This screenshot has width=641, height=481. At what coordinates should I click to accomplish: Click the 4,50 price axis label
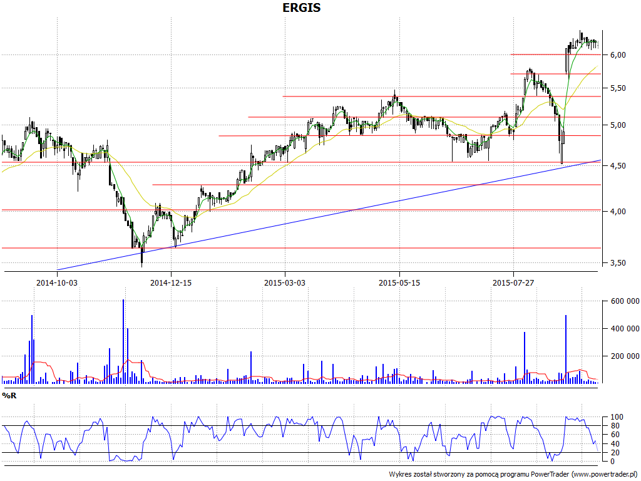point(618,165)
